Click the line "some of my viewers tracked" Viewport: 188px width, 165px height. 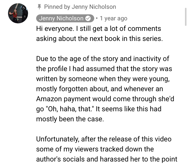click(95, 149)
